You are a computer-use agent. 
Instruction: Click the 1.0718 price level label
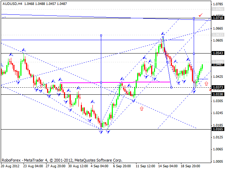tap(218, 18)
